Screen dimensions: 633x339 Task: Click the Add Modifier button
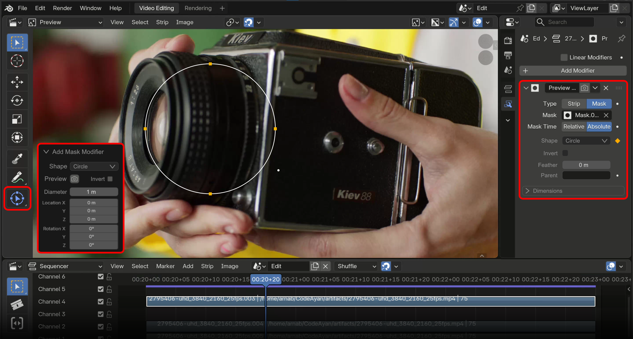coord(573,71)
